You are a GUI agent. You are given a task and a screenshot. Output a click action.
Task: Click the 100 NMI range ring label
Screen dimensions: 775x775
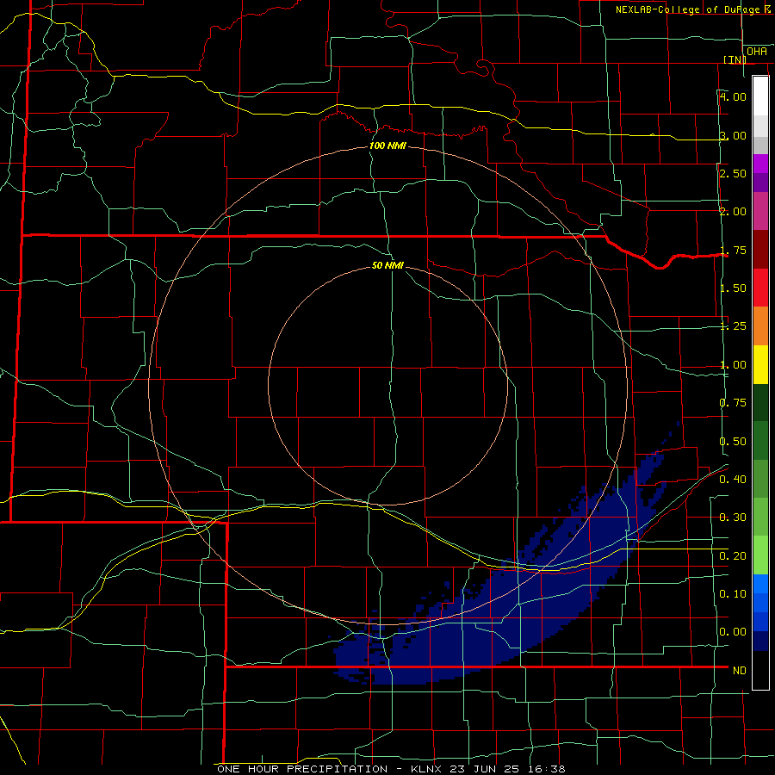coord(387,146)
